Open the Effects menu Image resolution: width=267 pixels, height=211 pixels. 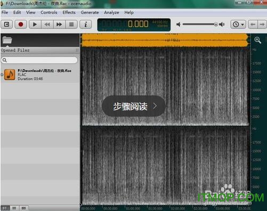pyautogui.click(x=69, y=12)
